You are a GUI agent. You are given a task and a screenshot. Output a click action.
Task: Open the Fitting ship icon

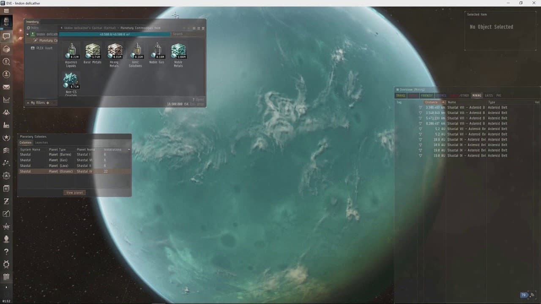click(x=6, y=112)
